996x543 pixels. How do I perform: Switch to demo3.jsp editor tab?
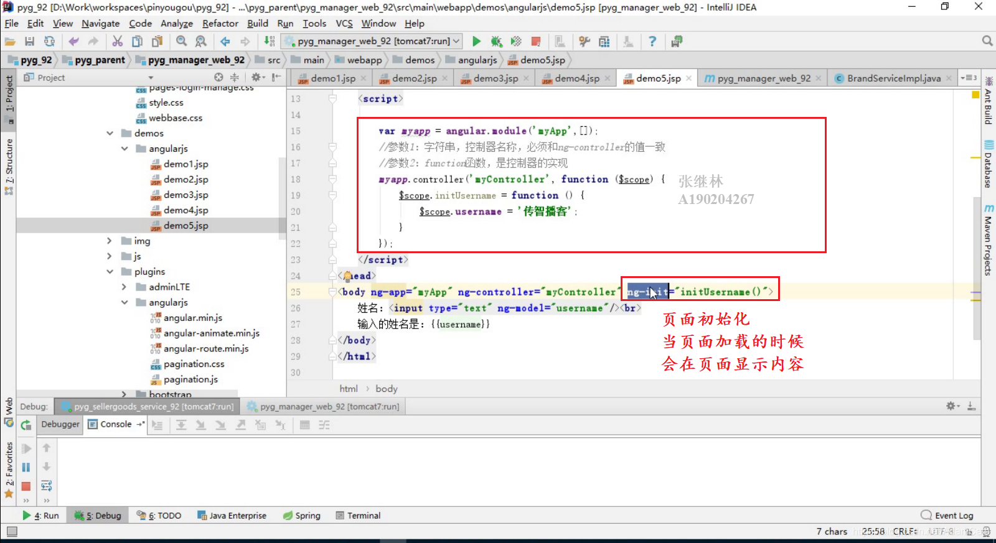[x=496, y=78]
